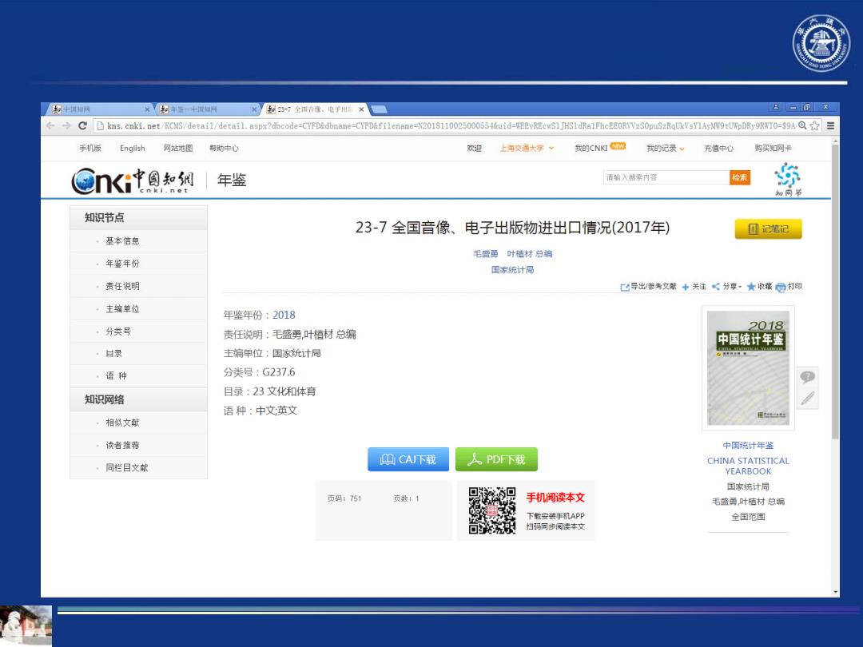Click the 打印 printer icon

[781, 287]
